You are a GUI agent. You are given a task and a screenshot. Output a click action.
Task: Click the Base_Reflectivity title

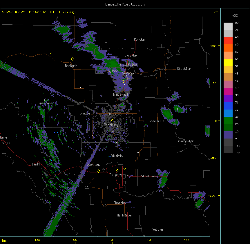pyautogui.click(x=125, y=4)
